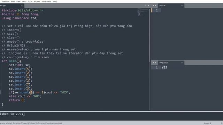
Task: Click the set<int> se; declaration
Action: 20,65
